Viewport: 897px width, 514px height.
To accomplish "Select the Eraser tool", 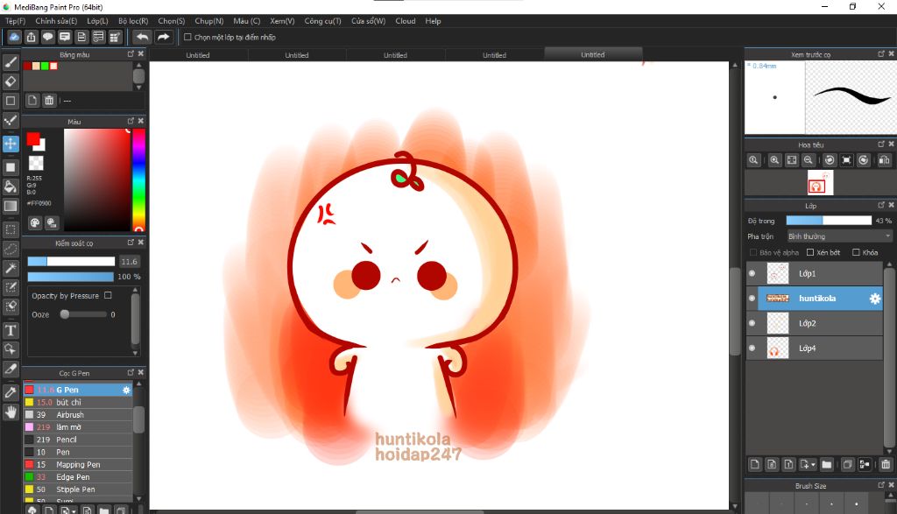I will point(11,81).
